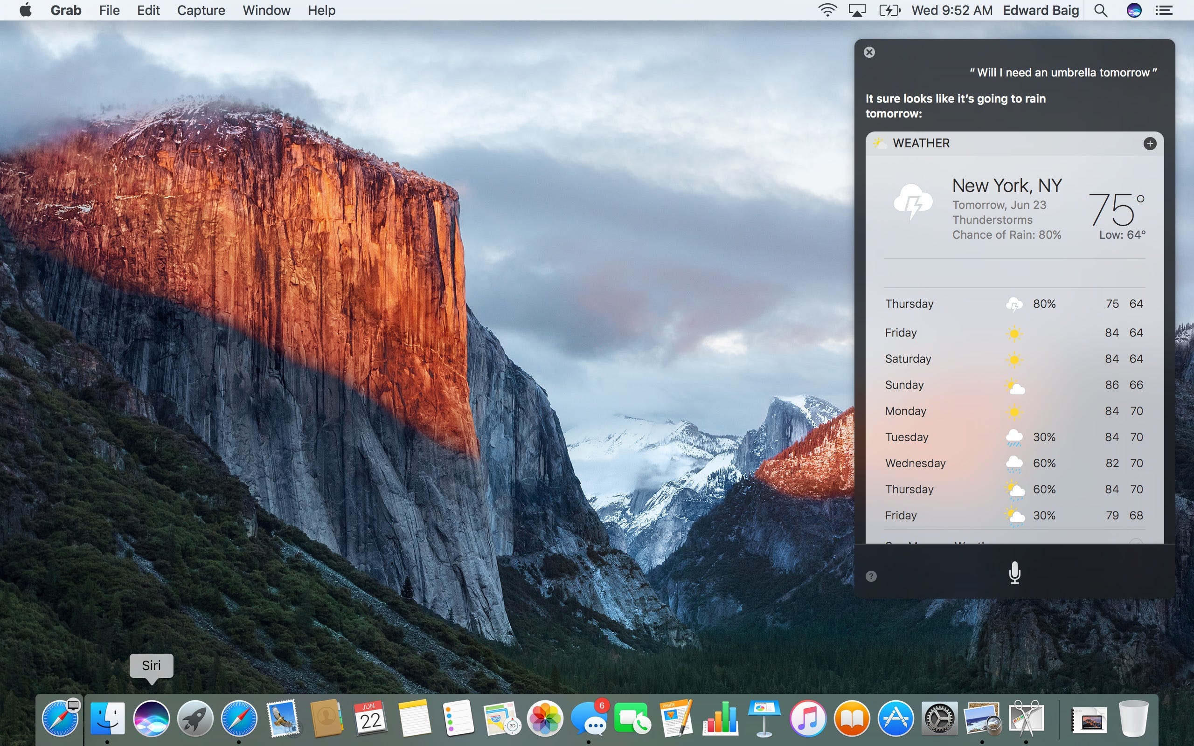The image size is (1194, 746).
Task: Open Spotlight search magnifier
Action: click(1100, 10)
